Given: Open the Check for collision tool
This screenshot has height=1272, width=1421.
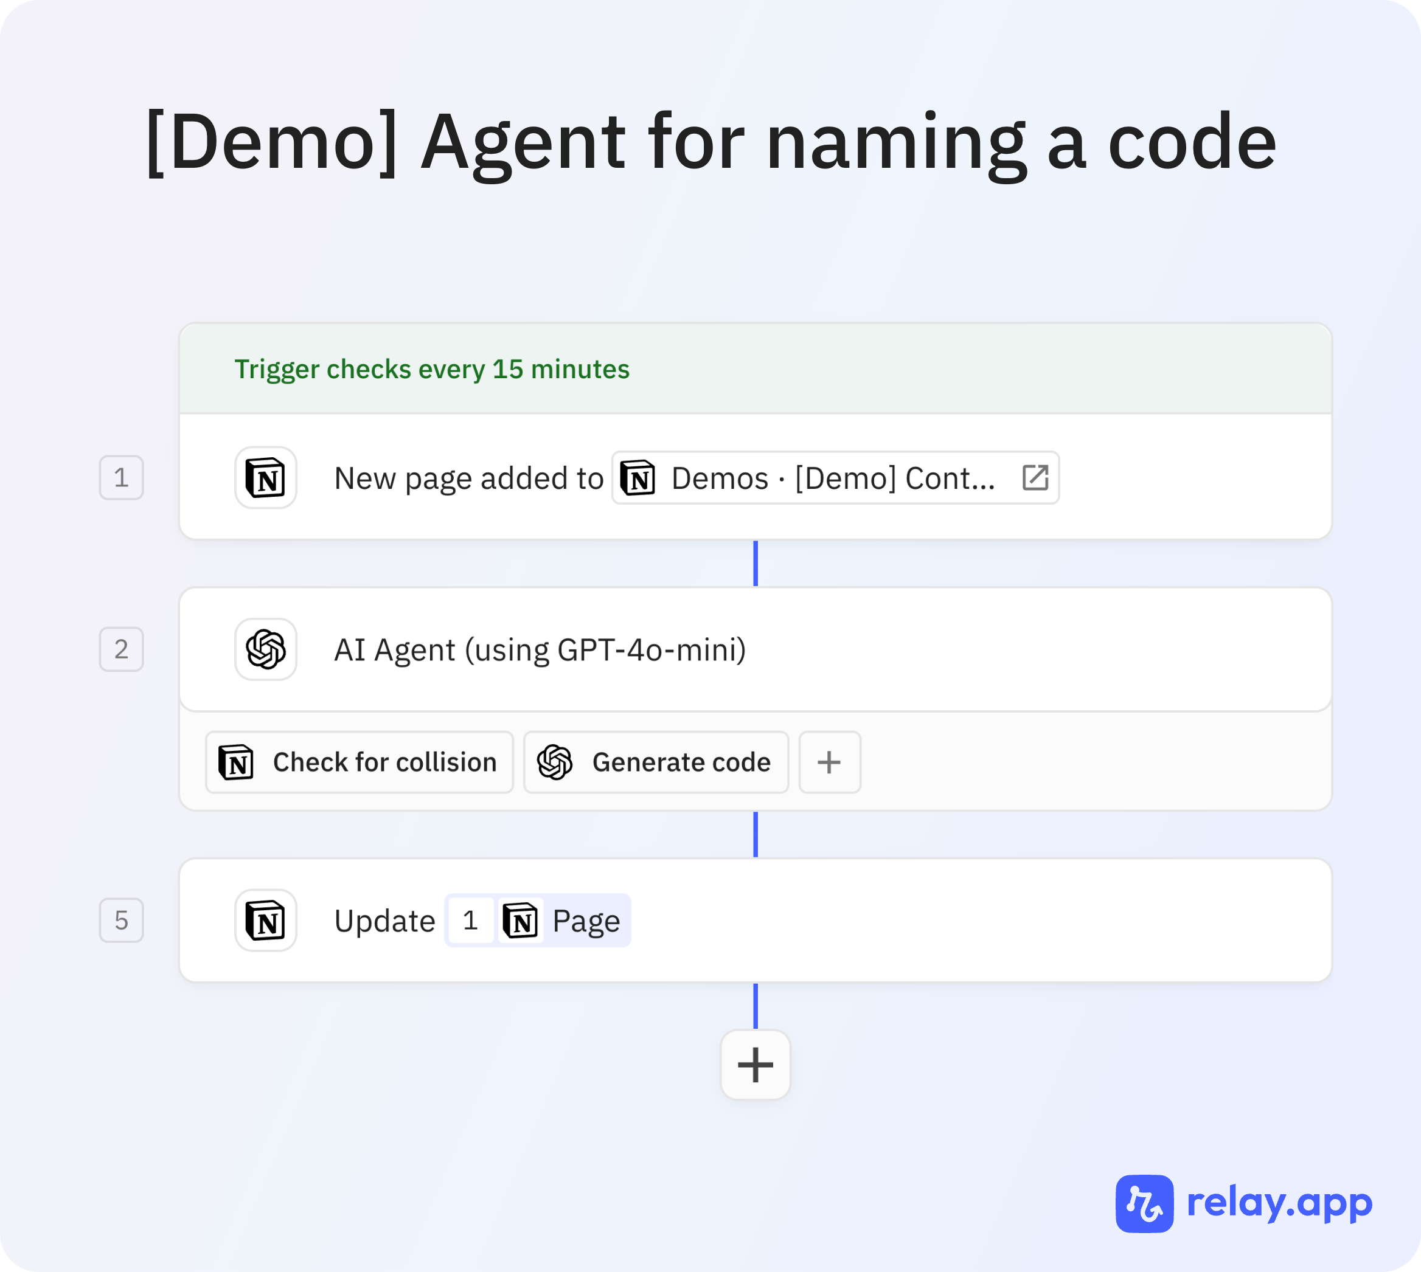Looking at the screenshot, I should click(x=384, y=762).
